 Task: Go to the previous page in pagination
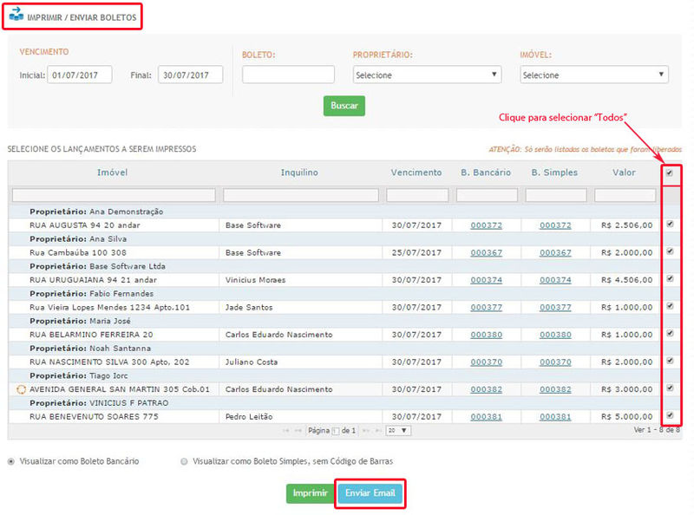pyautogui.click(x=300, y=430)
